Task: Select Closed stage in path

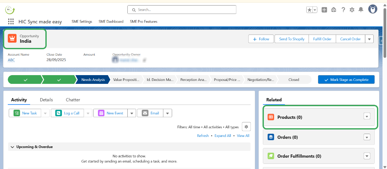Action: (294, 80)
